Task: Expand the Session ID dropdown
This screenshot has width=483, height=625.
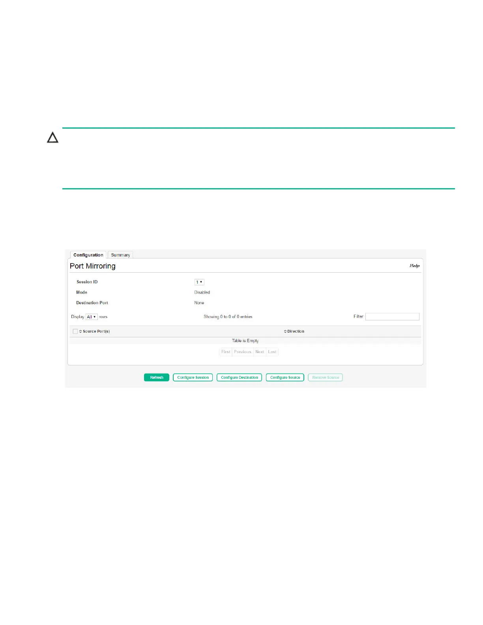Action: click(x=199, y=282)
